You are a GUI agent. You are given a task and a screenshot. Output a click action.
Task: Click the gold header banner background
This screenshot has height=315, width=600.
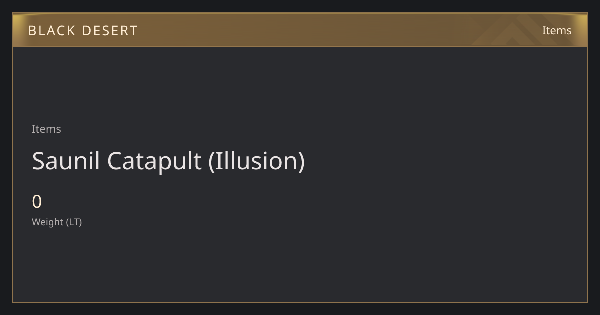tap(300, 30)
